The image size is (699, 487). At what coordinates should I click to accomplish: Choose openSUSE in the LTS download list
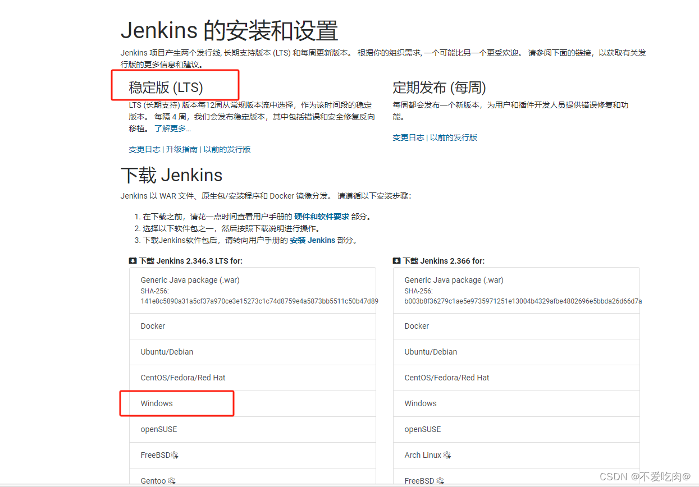coord(253,429)
